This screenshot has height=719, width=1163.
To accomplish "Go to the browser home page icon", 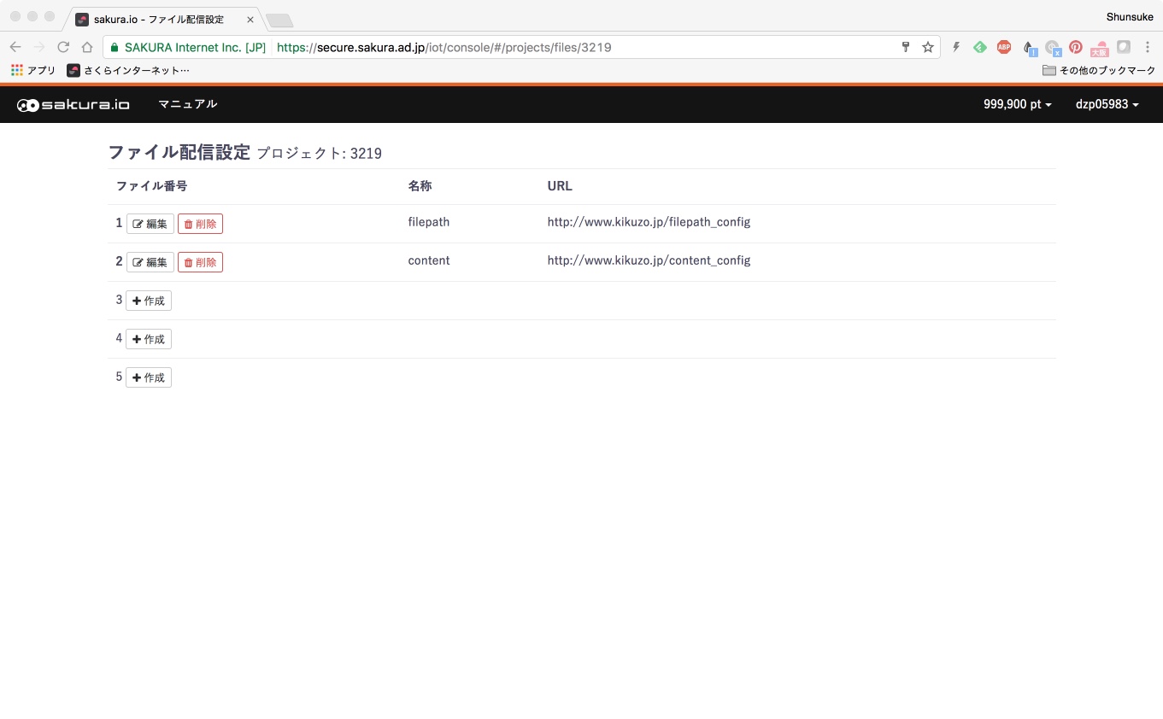I will pyautogui.click(x=87, y=47).
